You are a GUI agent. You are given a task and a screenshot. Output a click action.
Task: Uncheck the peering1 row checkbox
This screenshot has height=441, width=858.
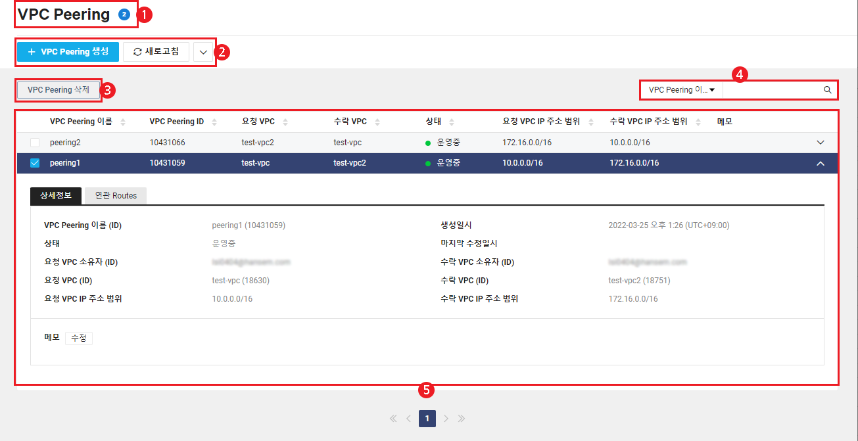pyautogui.click(x=35, y=163)
